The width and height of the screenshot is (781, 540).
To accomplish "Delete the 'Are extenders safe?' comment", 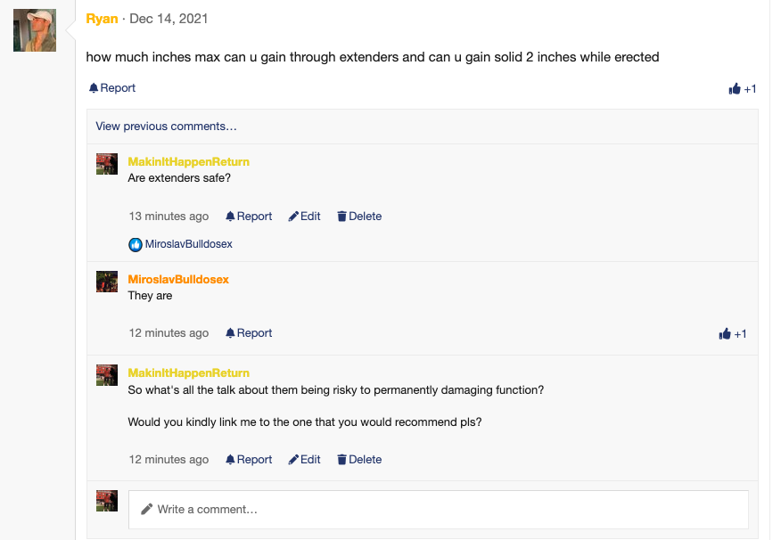I will (x=359, y=216).
